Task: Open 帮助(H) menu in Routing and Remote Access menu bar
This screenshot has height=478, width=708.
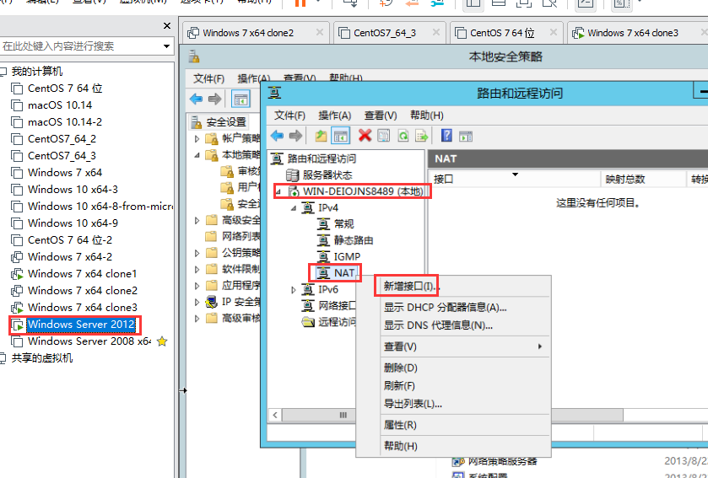Action: (x=427, y=115)
